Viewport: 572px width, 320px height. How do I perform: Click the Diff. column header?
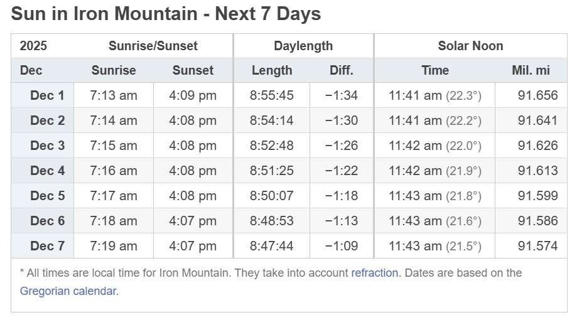point(342,70)
